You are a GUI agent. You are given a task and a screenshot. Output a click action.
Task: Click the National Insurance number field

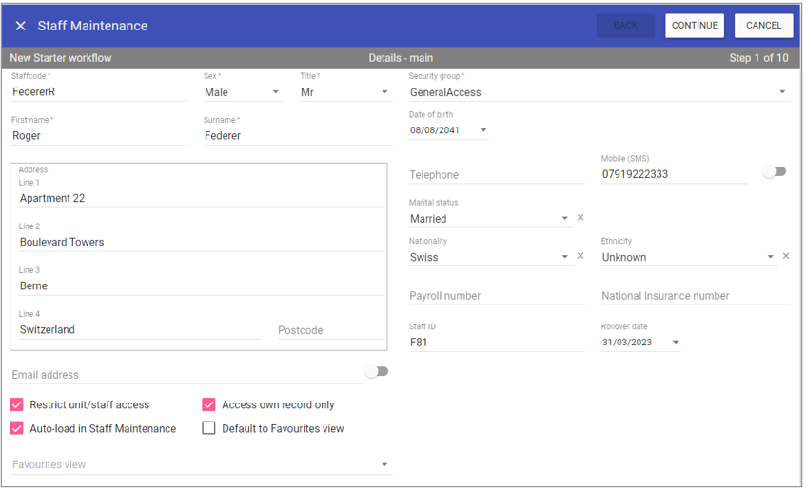tap(696, 296)
